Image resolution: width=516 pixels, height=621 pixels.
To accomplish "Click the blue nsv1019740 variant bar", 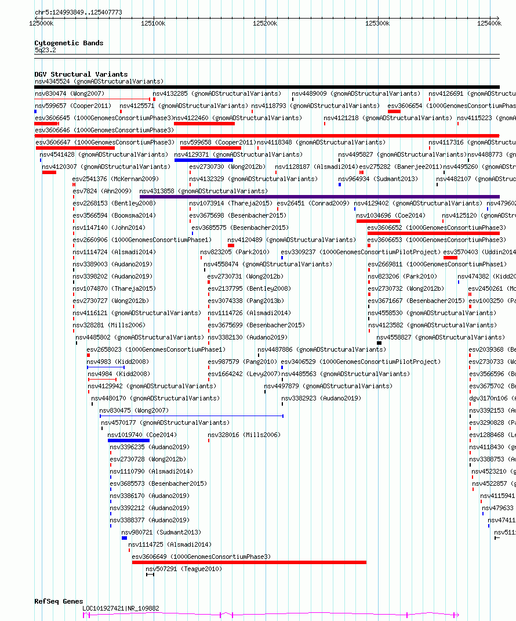I will (x=129, y=441).
